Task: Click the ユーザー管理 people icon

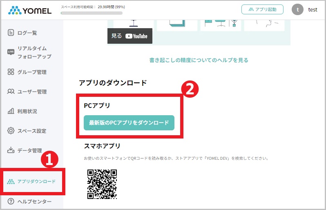Action: click(11, 92)
